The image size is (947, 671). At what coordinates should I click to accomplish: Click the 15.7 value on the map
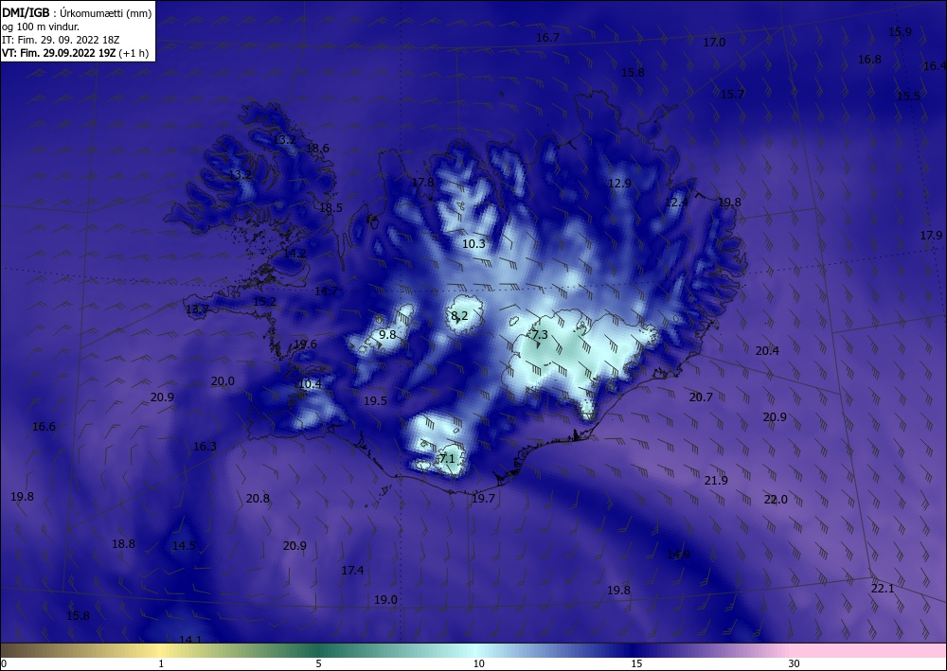point(733,94)
